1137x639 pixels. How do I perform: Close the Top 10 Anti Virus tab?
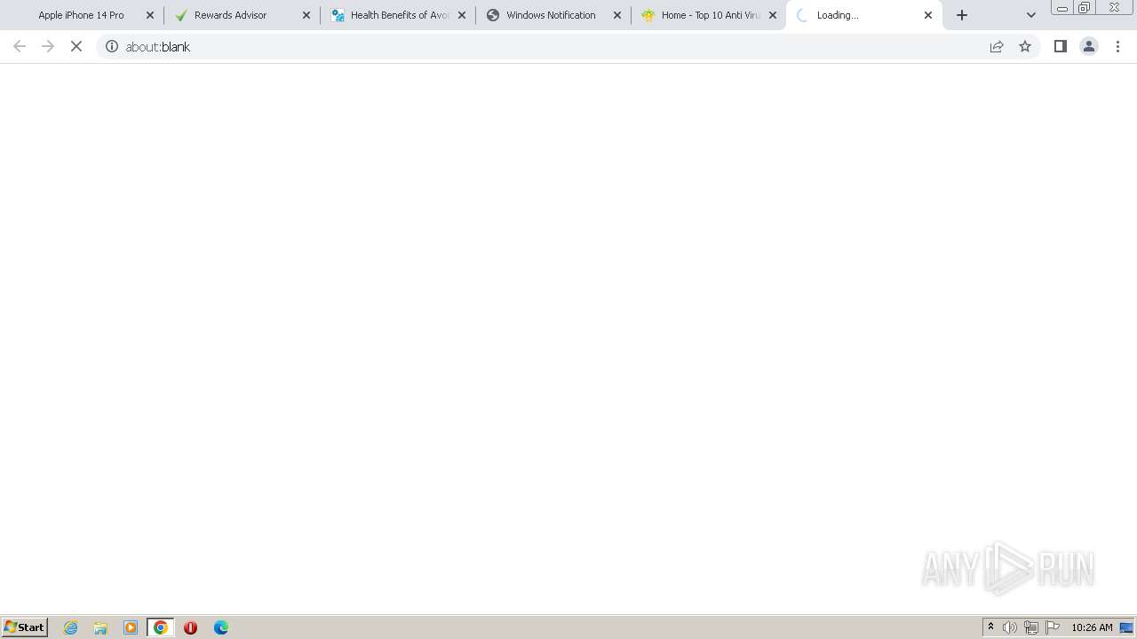coord(773,15)
